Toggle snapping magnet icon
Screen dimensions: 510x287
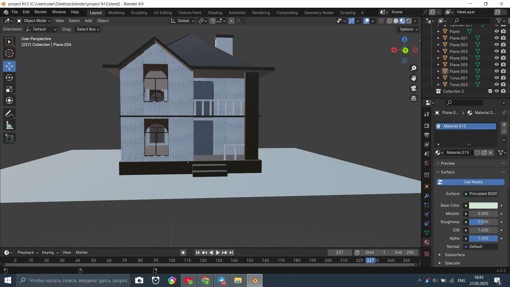(x=212, y=21)
